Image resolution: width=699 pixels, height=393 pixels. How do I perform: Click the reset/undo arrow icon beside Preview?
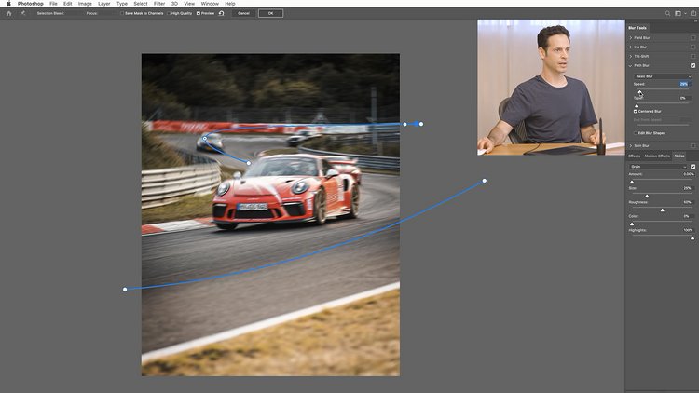point(222,13)
